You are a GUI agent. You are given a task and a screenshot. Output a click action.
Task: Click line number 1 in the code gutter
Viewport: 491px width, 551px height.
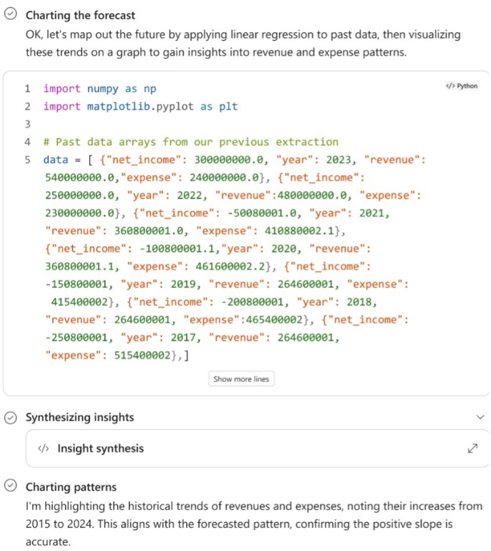pyautogui.click(x=28, y=89)
